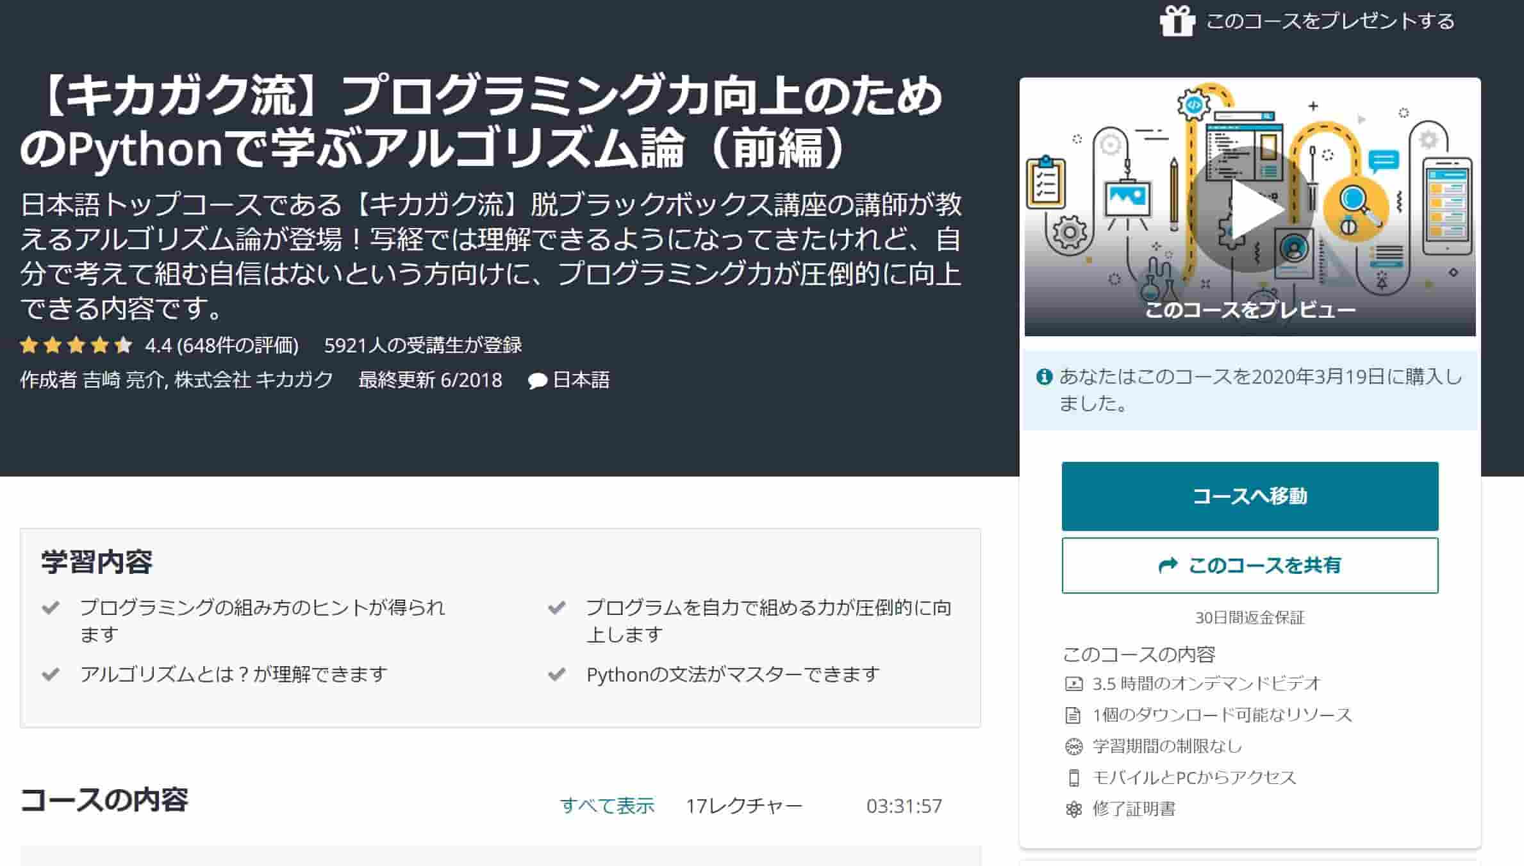The image size is (1524, 866).
Task: Click 1個のダウンロード可能なリソース text
Action: (x=1222, y=715)
